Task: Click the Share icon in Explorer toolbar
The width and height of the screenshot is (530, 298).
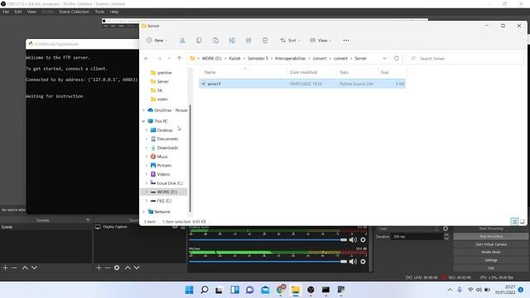Action: (x=248, y=41)
